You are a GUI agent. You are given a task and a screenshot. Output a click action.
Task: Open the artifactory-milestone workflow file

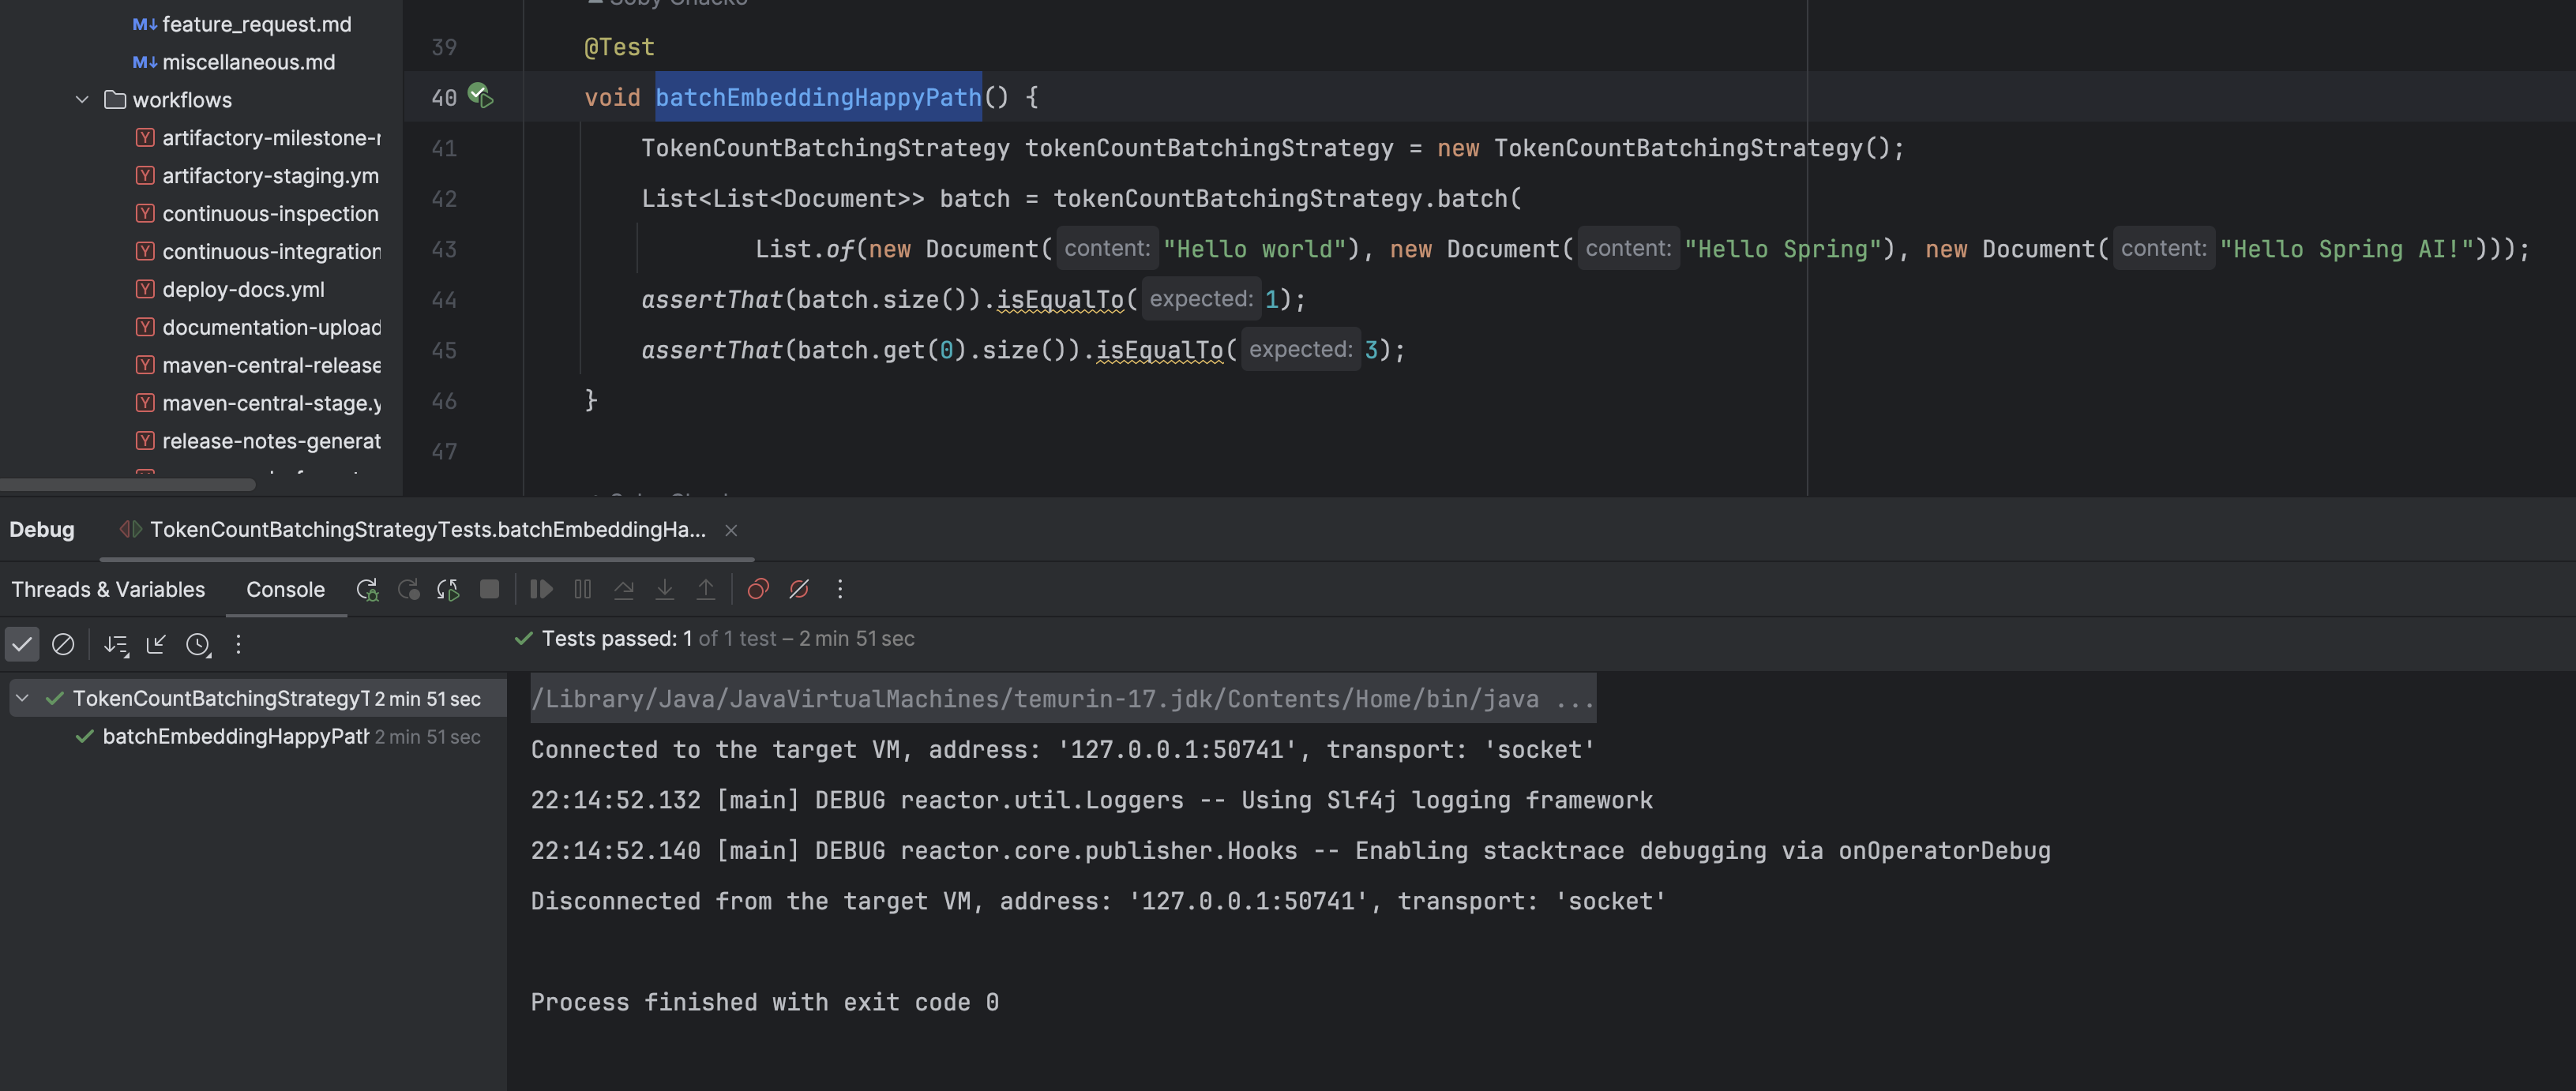(271, 138)
